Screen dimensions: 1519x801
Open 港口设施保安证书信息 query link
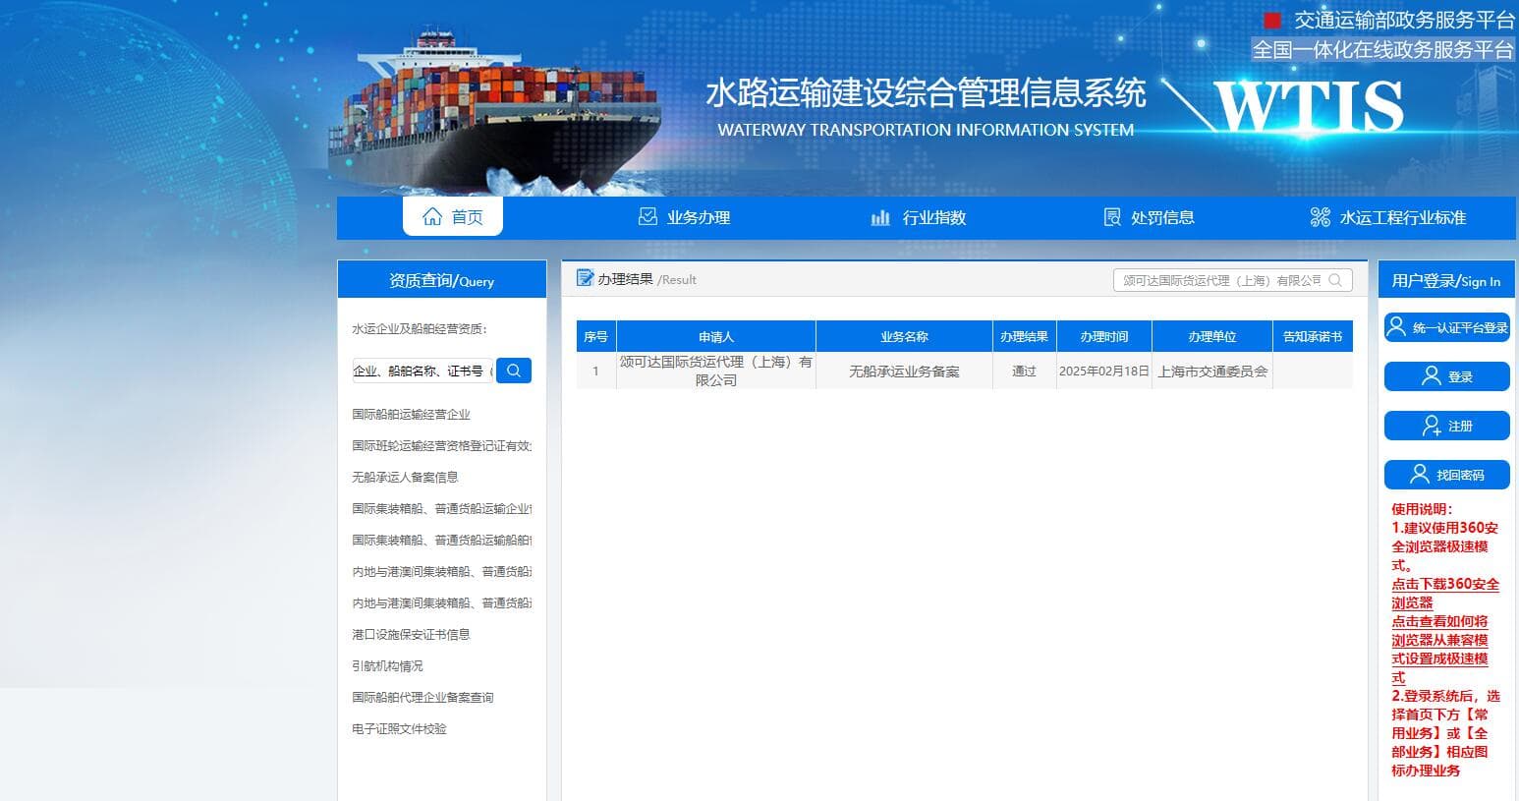[412, 635]
